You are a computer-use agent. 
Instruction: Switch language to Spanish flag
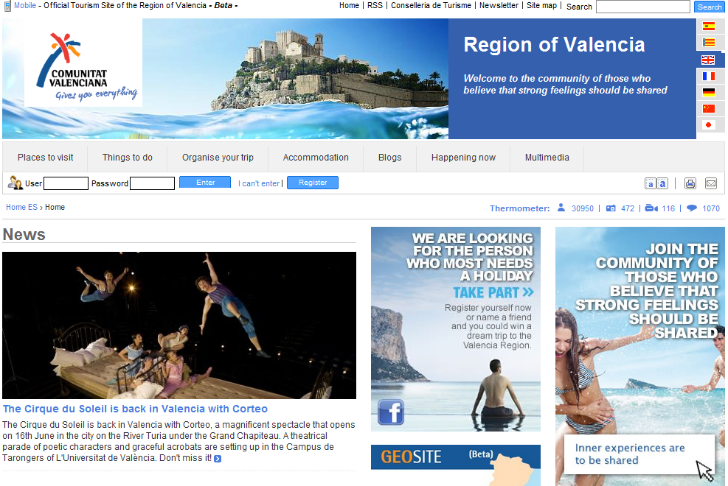coord(709,27)
